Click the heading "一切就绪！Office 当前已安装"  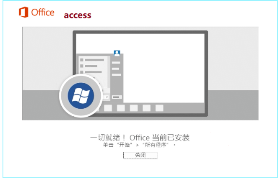pos(140,138)
